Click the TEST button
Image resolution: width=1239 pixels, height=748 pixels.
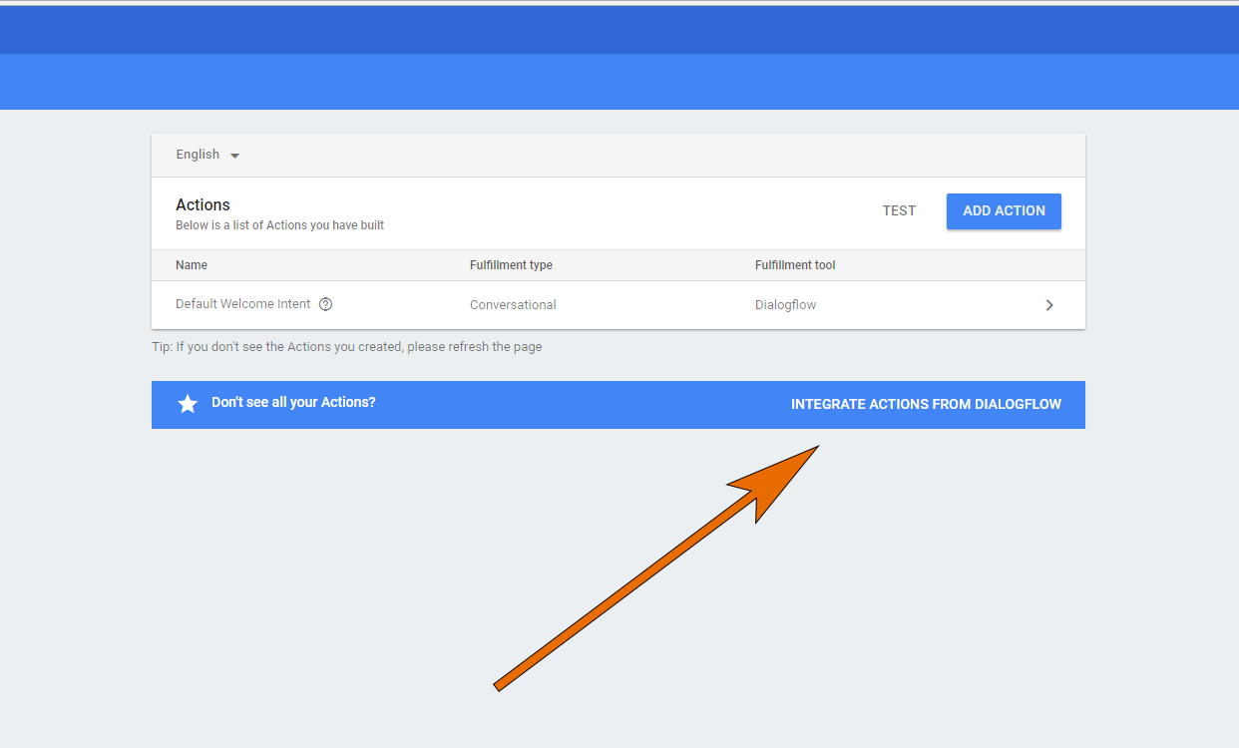pyautogui.click(x=899, y=210)
